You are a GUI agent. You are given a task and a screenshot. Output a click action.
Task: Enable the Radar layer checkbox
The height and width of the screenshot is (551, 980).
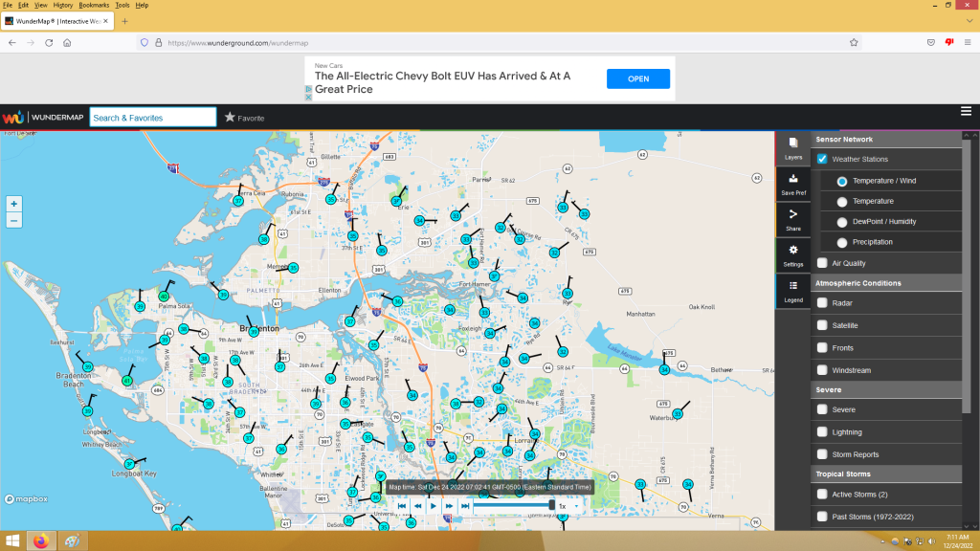coord(822,303)
